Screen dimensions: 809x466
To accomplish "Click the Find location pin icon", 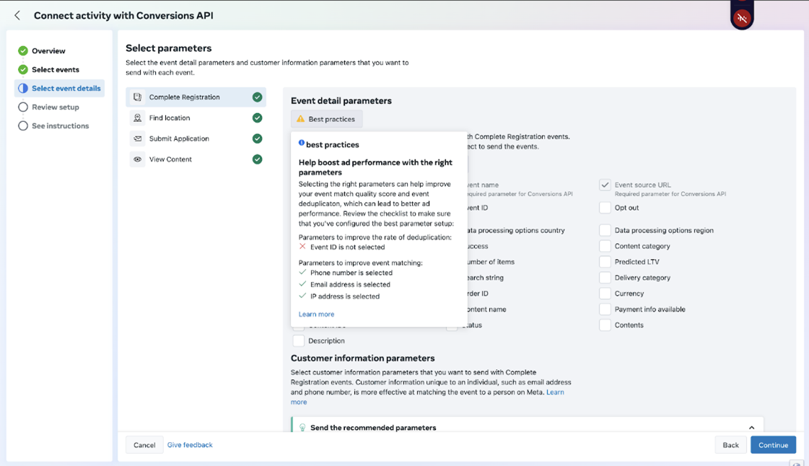I will coord(137,118).
